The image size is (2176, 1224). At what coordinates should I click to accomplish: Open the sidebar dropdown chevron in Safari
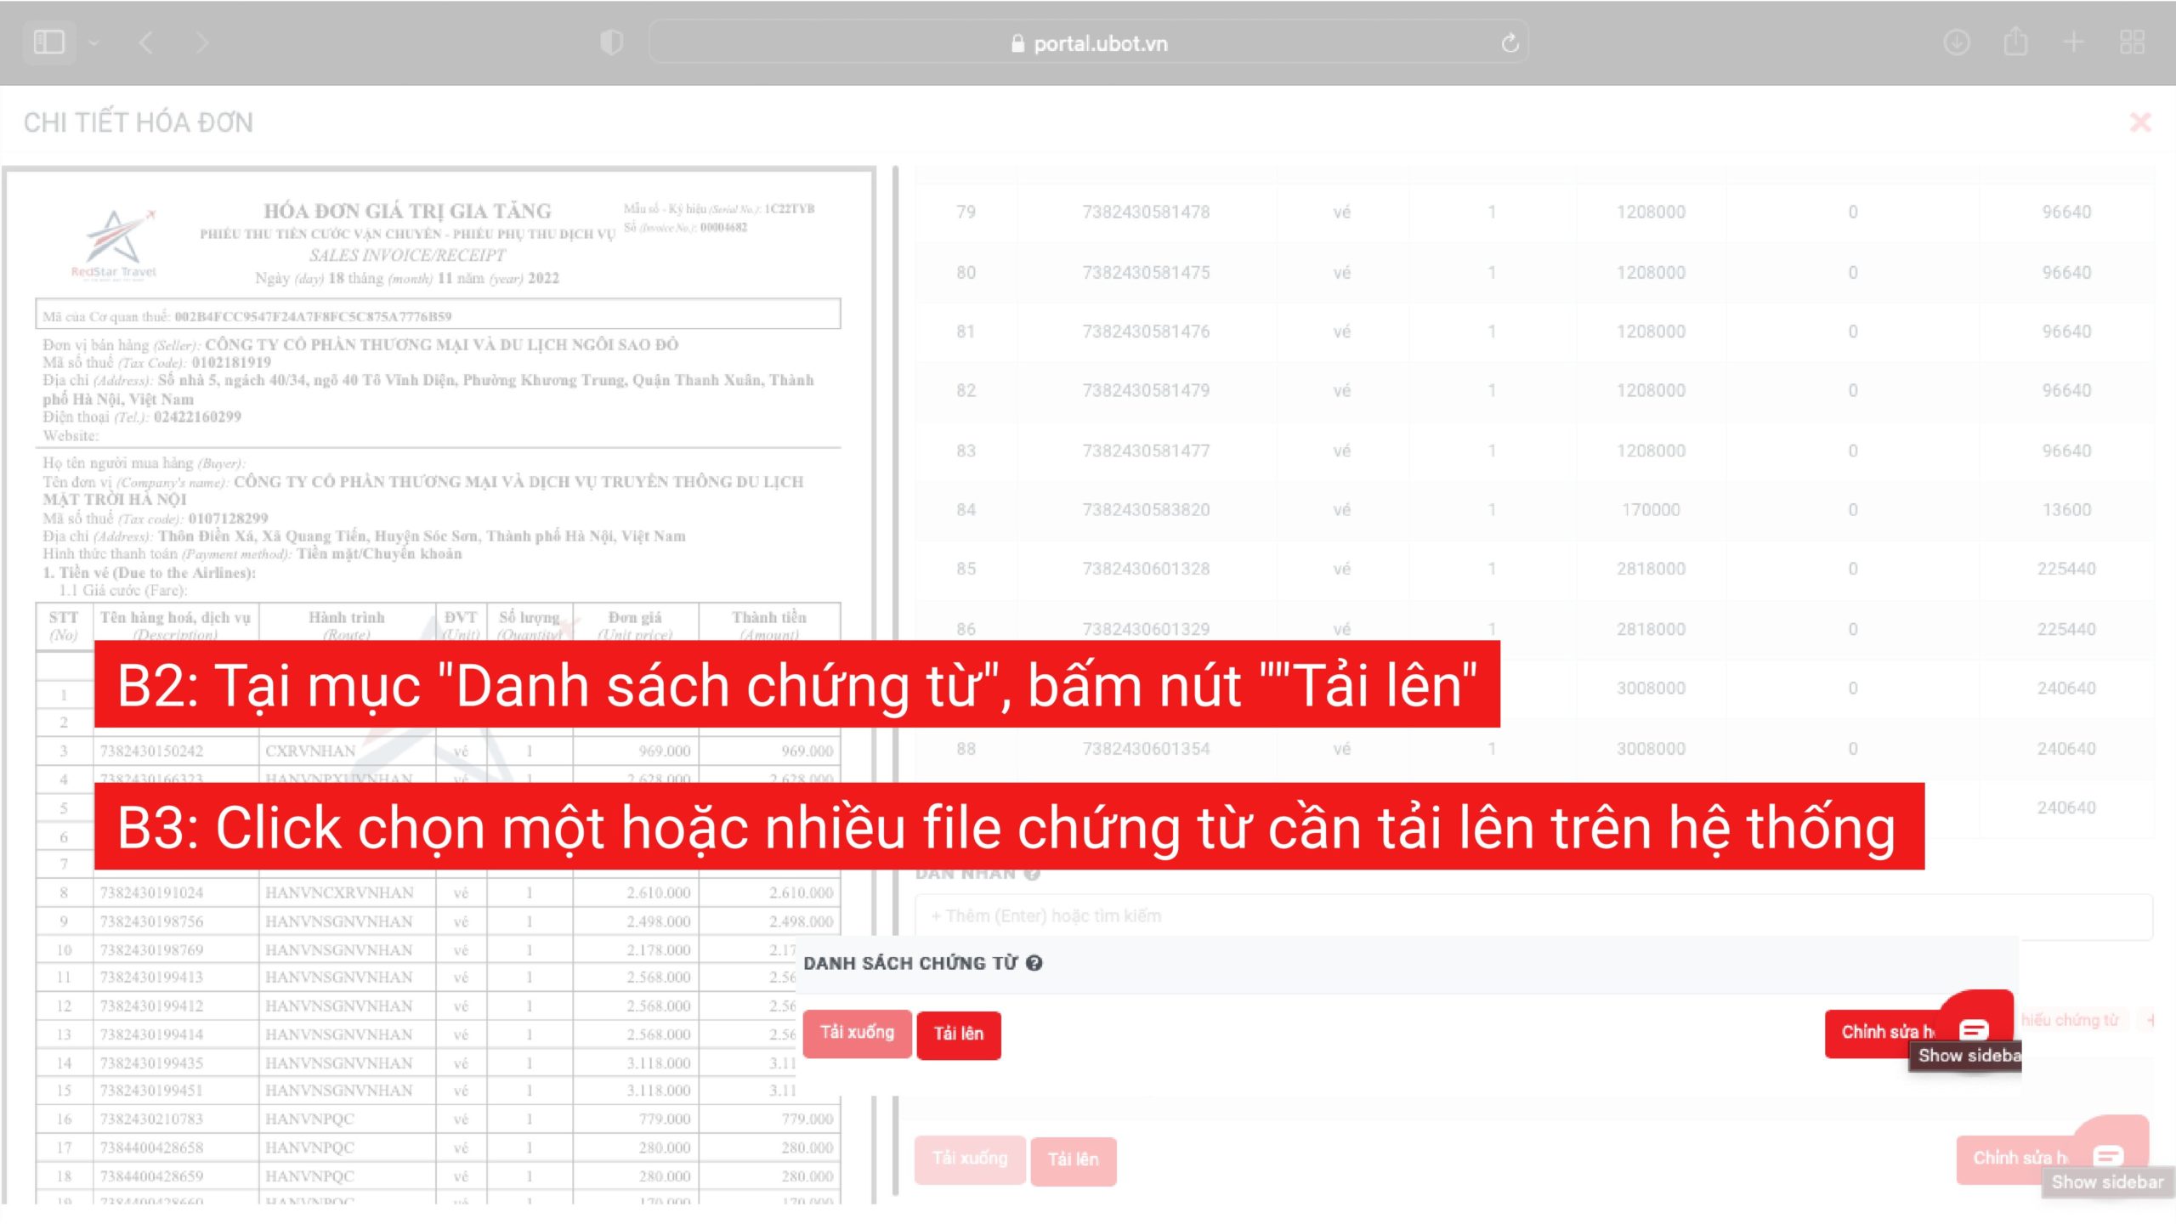pos(93,42)
